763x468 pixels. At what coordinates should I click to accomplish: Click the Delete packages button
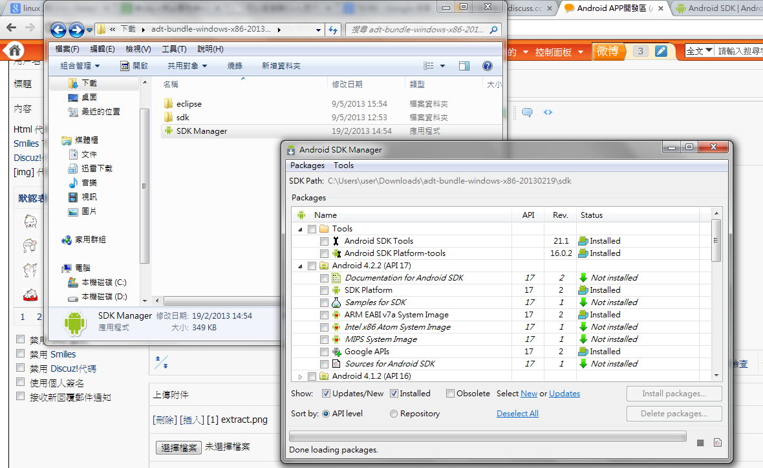click(674, 414)
